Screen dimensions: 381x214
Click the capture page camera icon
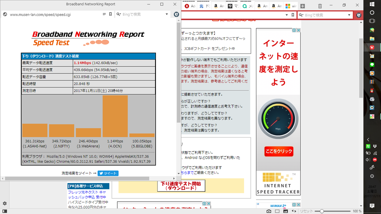coord(269,211)
